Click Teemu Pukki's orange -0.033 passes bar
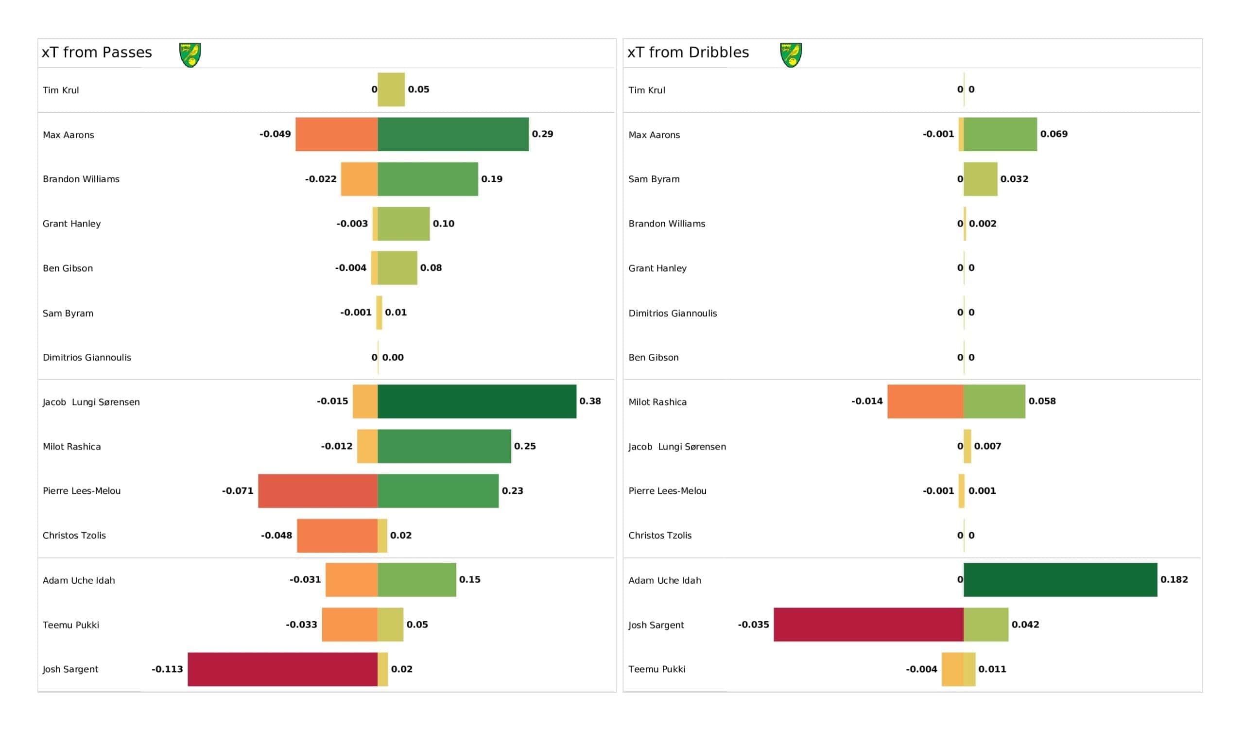Screen dimensions: 1244x731 350,624
